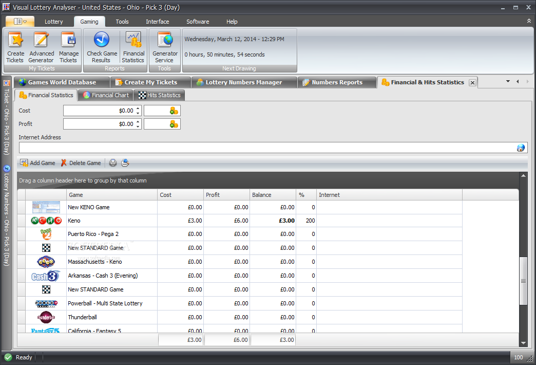Open Ticket - Ohio - Pick 3 side panel
The image size is (536, 365).
coord(6,118)
